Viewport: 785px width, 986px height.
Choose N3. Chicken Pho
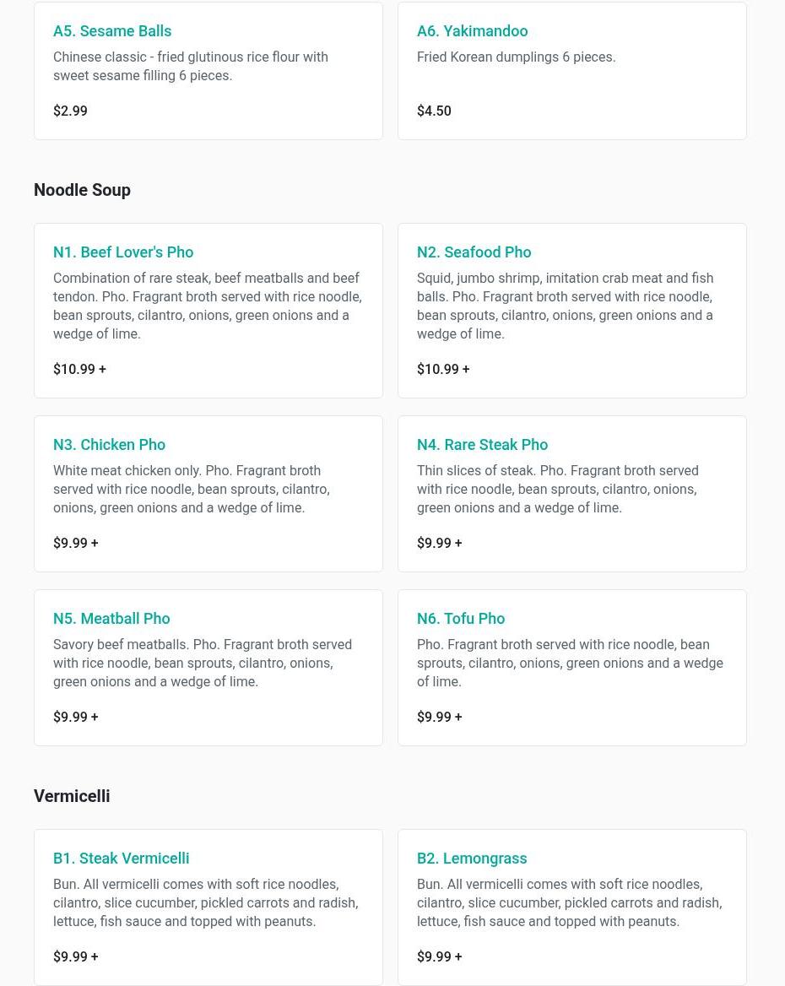point(109,445)
